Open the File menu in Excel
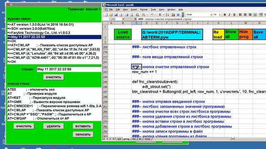266x149 pixels. [x=111, y=10]
